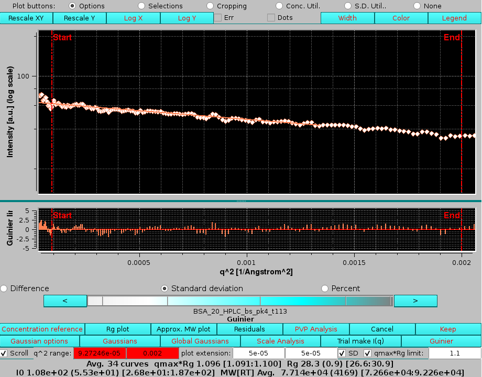
Task: Change curve Width settings
Action: (x=347, y=17)
